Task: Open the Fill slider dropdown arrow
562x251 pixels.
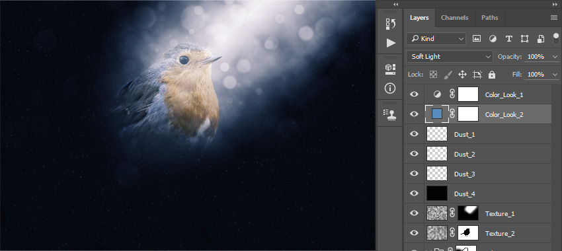Action: click(x=555, y=75)
